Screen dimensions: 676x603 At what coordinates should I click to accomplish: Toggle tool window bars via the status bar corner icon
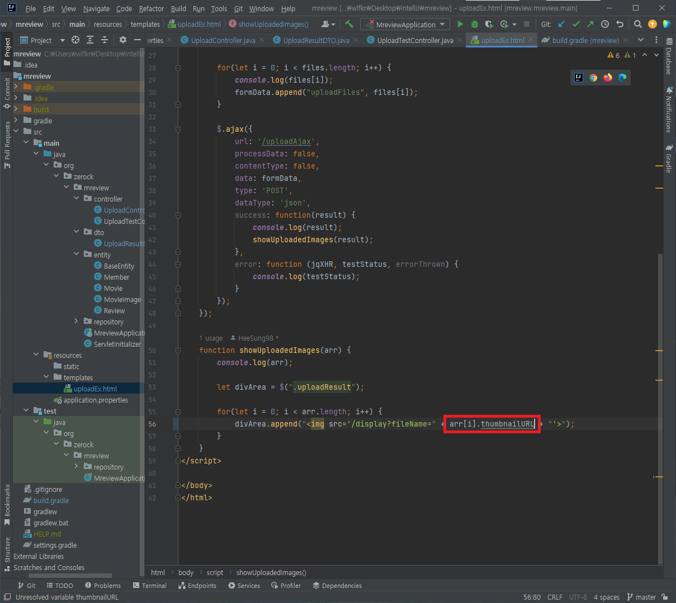[7, 597]
